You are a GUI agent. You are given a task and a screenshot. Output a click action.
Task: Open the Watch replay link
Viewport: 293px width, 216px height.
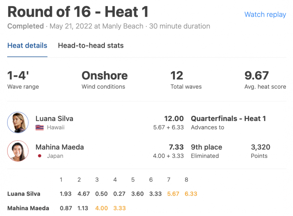coord(265,14)
